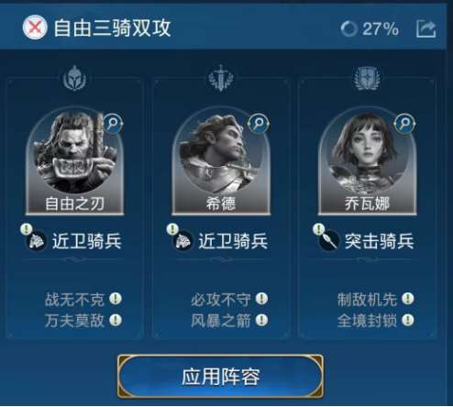
Task: Click the sword role icon above 希德
Action: tap(221, 78)
